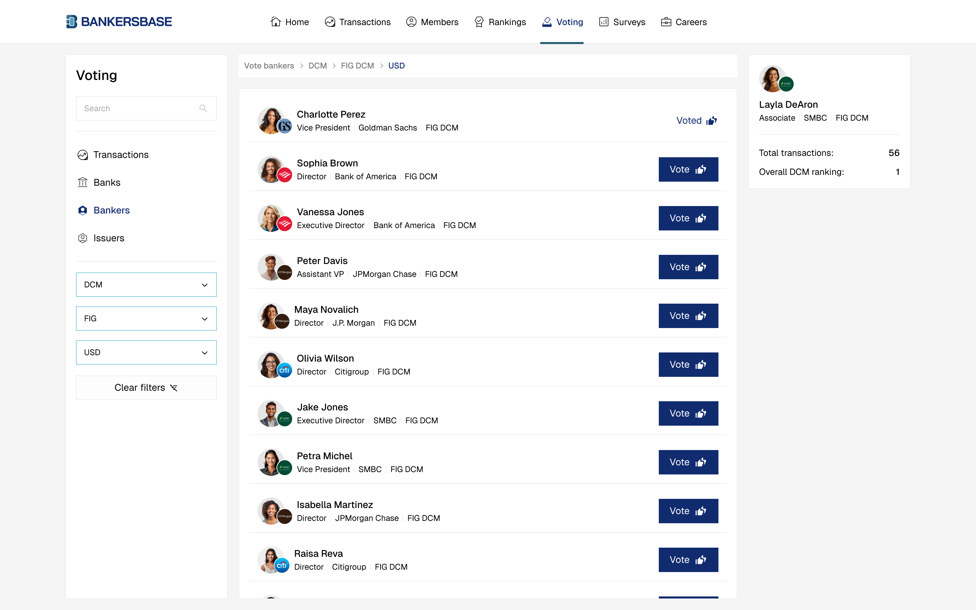Open Maya Novalich's avatar
This screenshot has width=976, height=610.
tap(271, 316)
